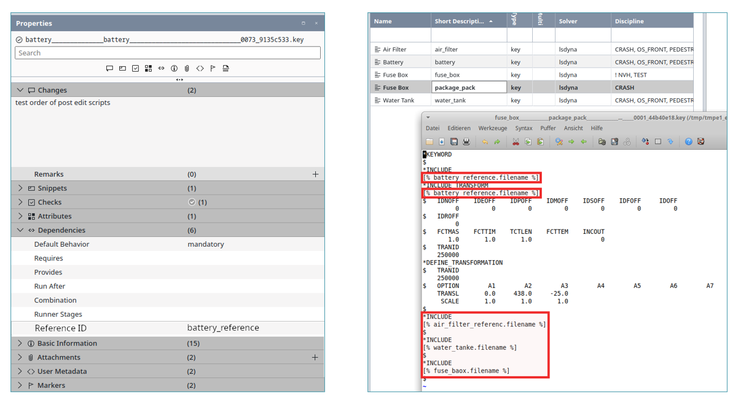The width and height of the screenshot is (738, 402).
Task: Click the scissors cut icon in editor toolbar
Action: (x=516, y=142)
